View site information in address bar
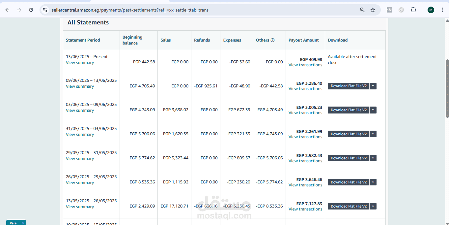This screenshot has height=225, width=449. pyautogui.click(x=45, y=10)
